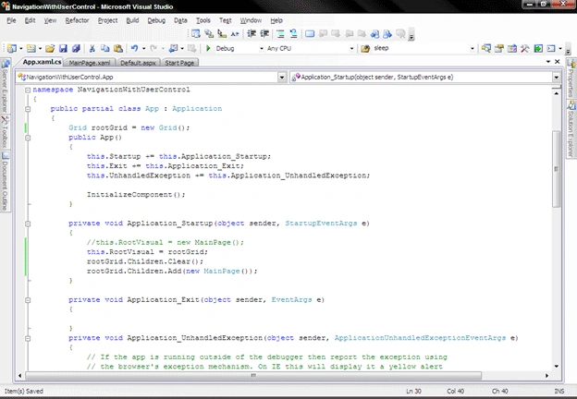Toggle bookmark on the current line

(310, 34)
